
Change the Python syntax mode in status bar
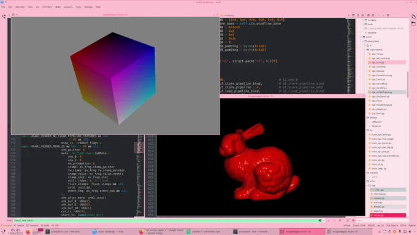click(412, 225)
